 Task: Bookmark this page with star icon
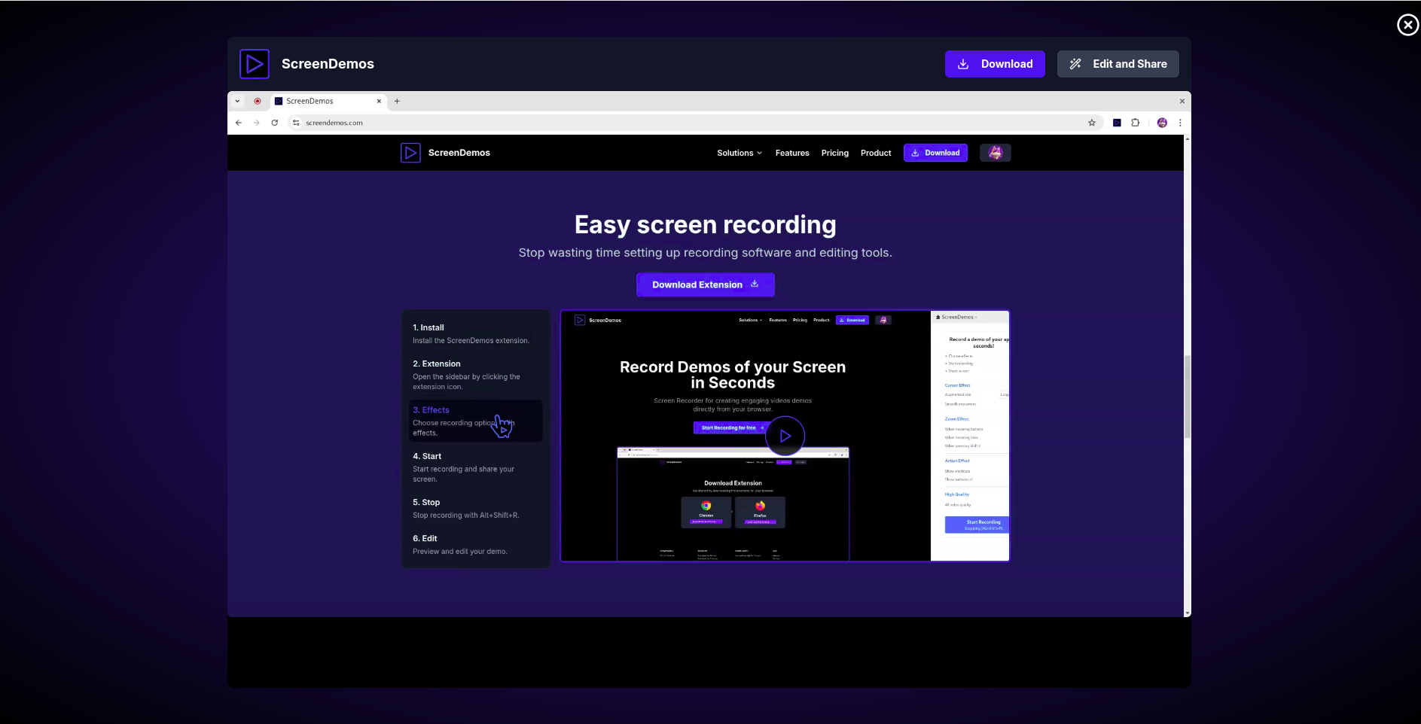click(x=1092, y=123)
